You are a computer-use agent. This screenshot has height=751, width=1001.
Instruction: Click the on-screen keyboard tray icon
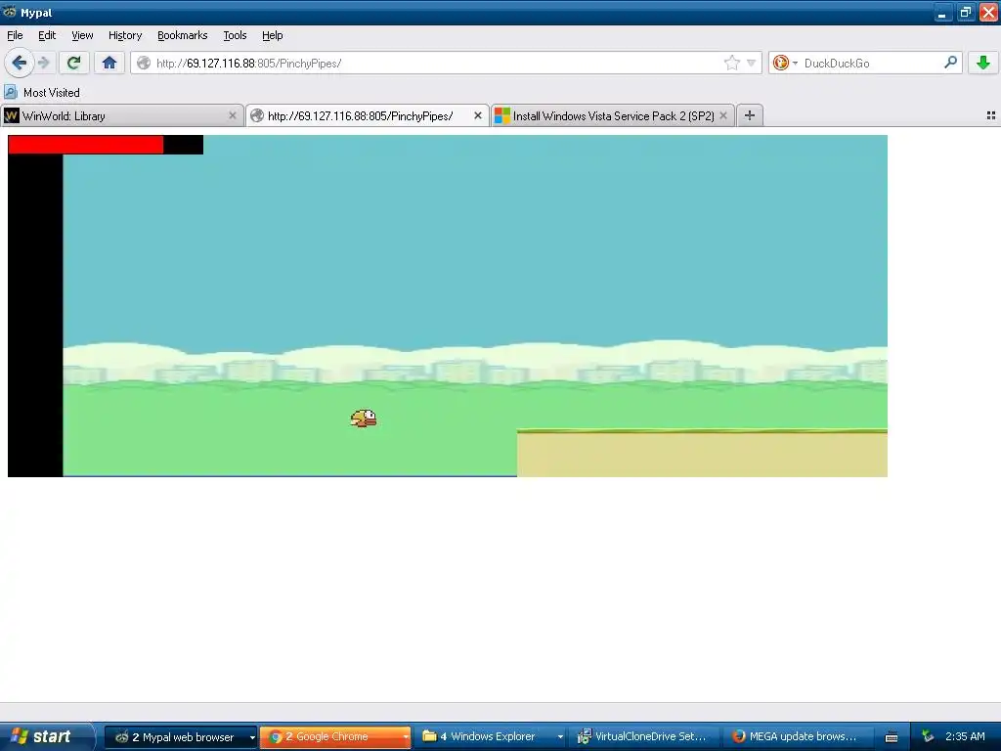click(x=892, y=737)
